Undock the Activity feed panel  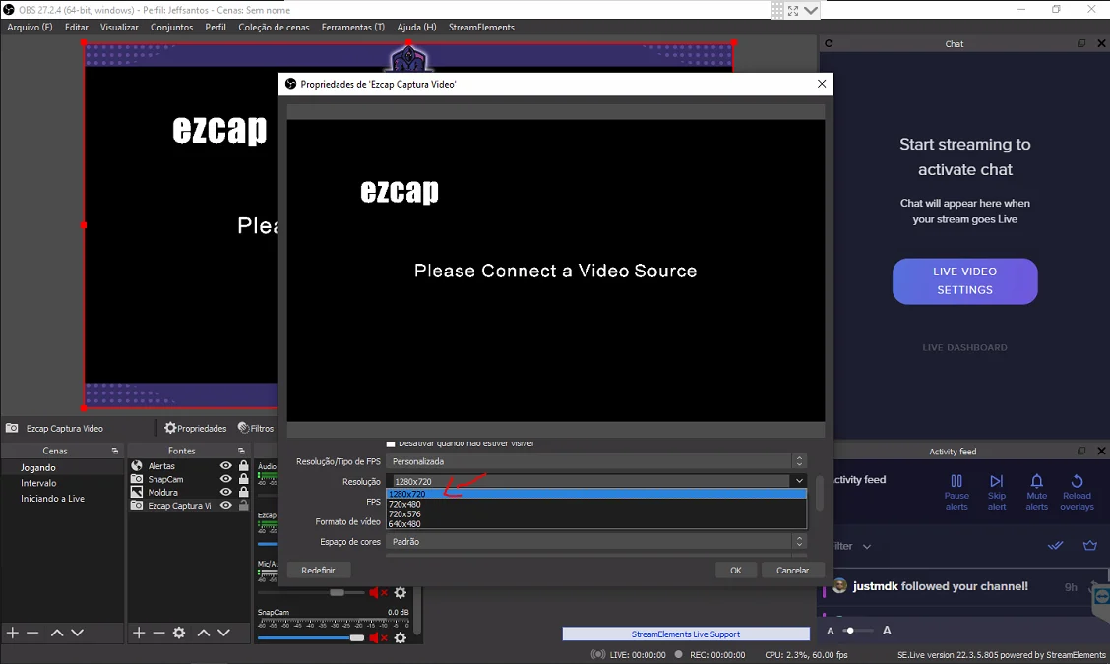pos(1081,451)
